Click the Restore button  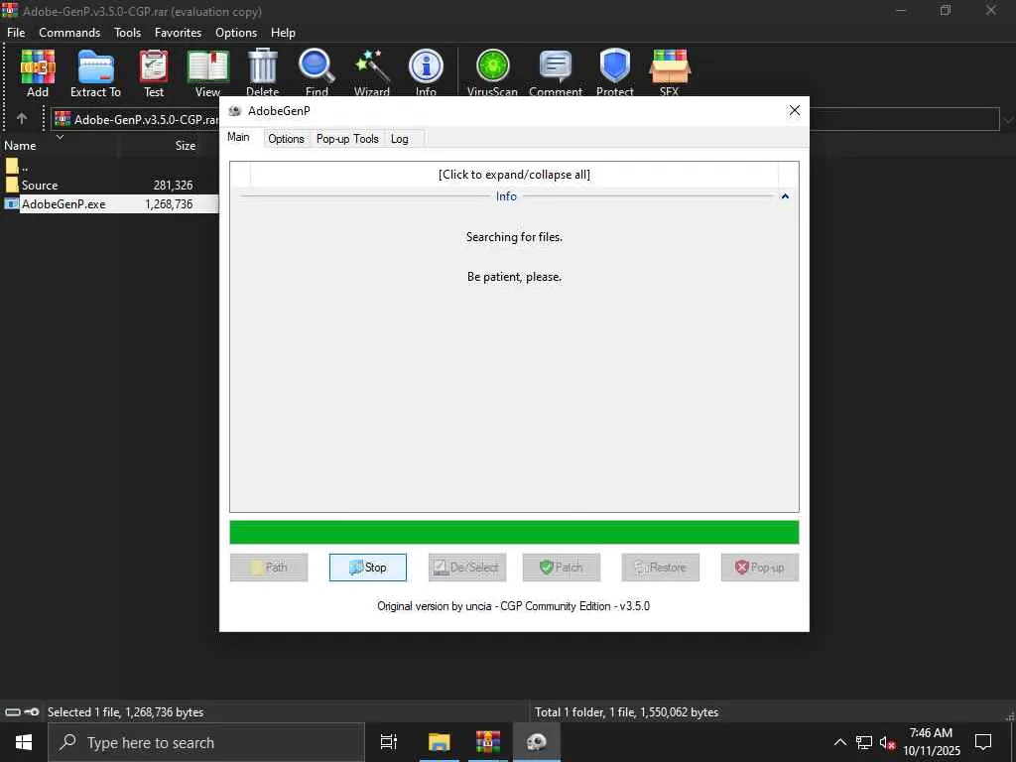[660, 568]
